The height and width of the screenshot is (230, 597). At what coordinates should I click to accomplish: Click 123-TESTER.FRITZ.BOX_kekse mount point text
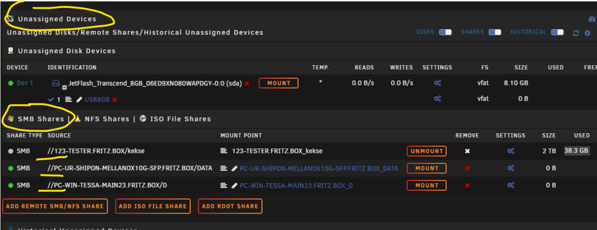pos(277,151)
